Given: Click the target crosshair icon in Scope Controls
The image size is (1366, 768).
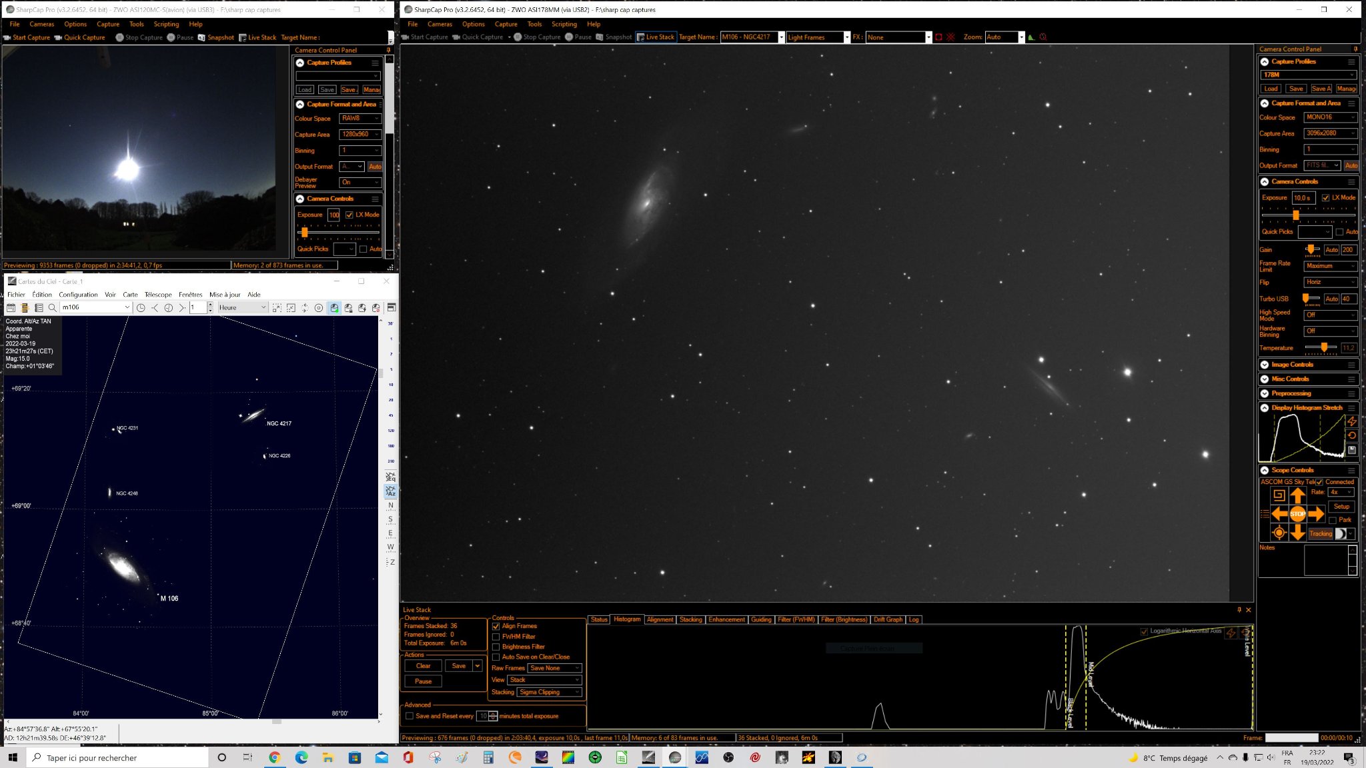Looking at the screenshot, I should point(1279,533).
